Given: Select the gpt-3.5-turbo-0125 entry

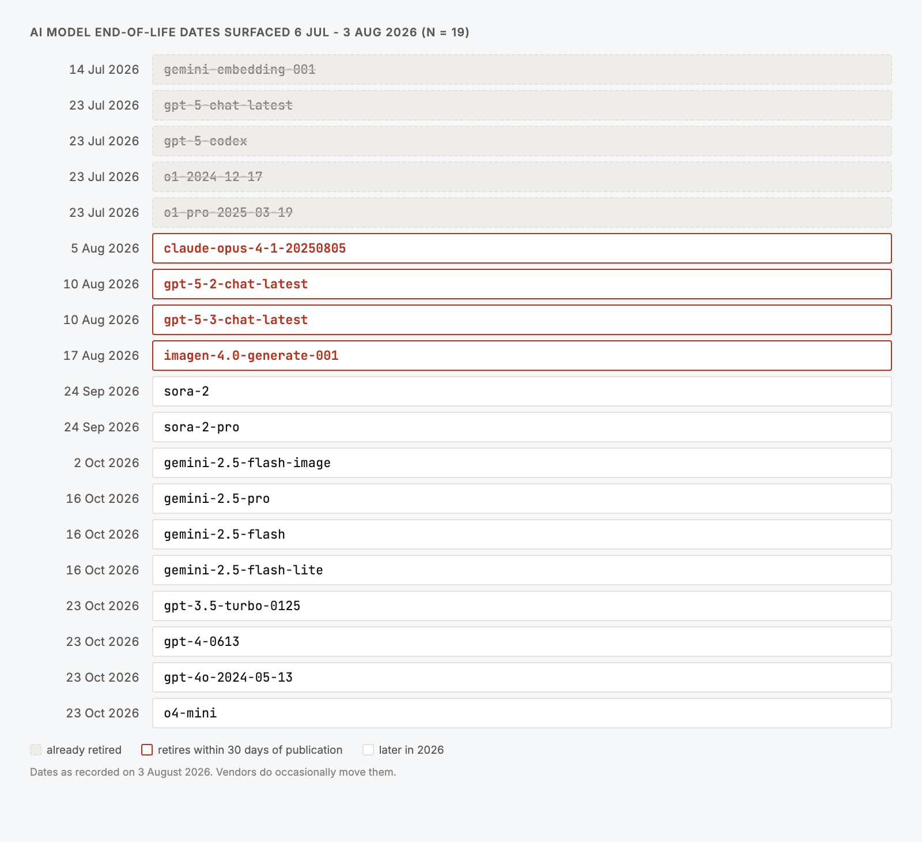Looking at the screenshot, I should [522, 606].
